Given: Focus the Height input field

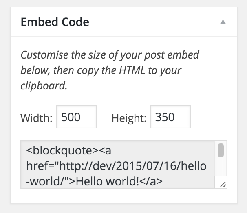Looking at the screenshot, I should [x=170, y=117].
